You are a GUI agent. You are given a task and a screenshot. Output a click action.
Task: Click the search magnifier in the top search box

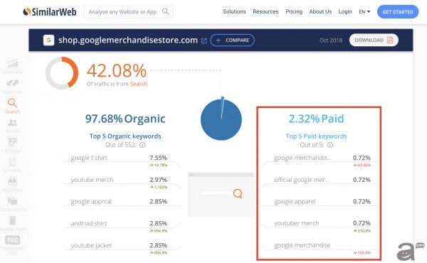pos(165,11)
